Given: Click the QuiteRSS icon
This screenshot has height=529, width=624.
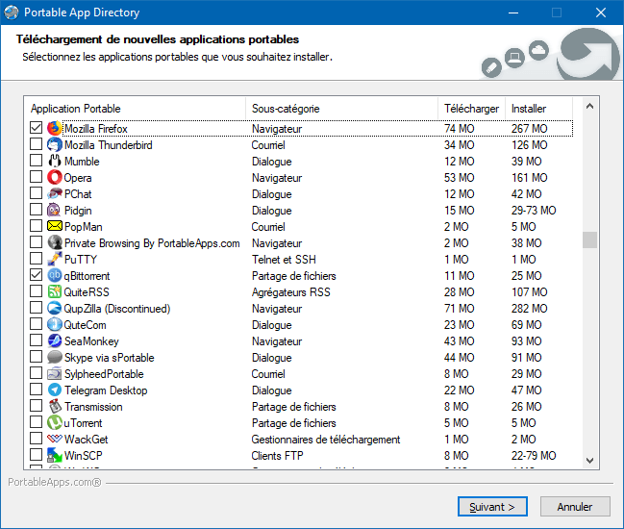Looking at the screenshot, I should coord(55,291).
